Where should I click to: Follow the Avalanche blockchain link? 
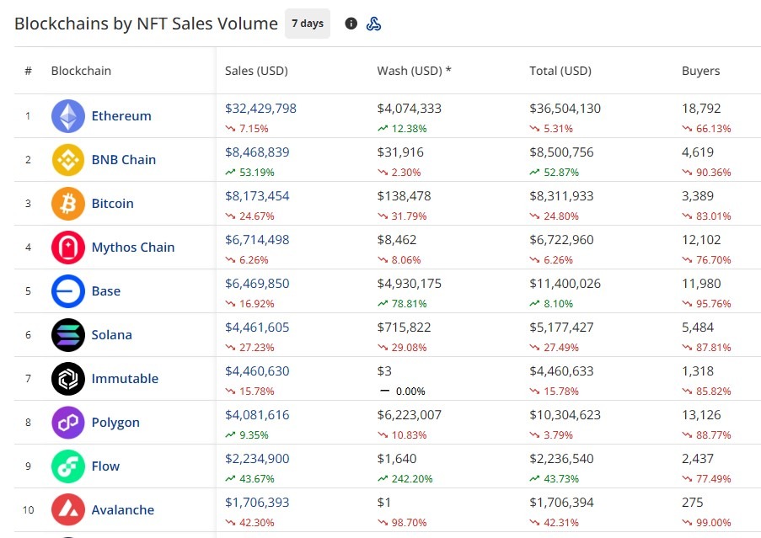coord(121,510)
